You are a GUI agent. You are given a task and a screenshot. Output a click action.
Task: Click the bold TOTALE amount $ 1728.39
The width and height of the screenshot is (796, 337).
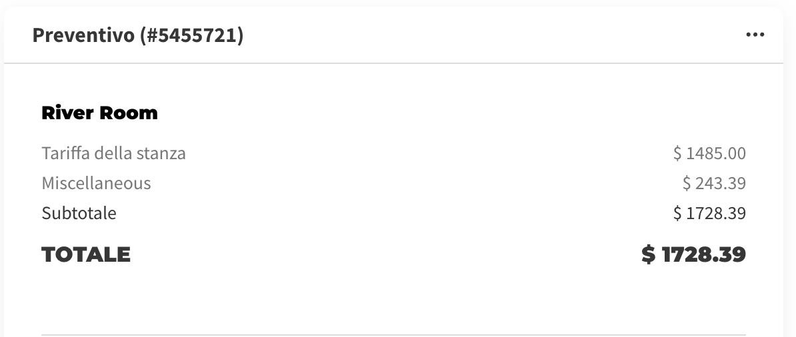pos(693,254)
